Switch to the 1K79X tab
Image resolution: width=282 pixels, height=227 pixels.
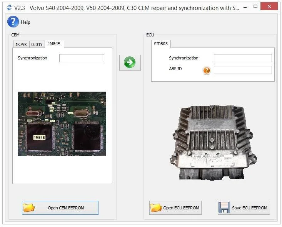point(21,44)
